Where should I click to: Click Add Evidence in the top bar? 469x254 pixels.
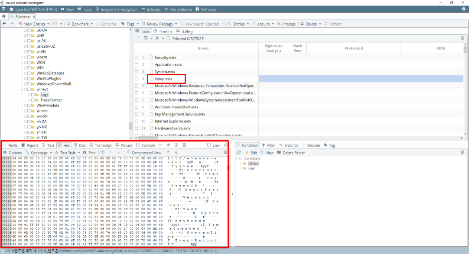click(178, 9)
